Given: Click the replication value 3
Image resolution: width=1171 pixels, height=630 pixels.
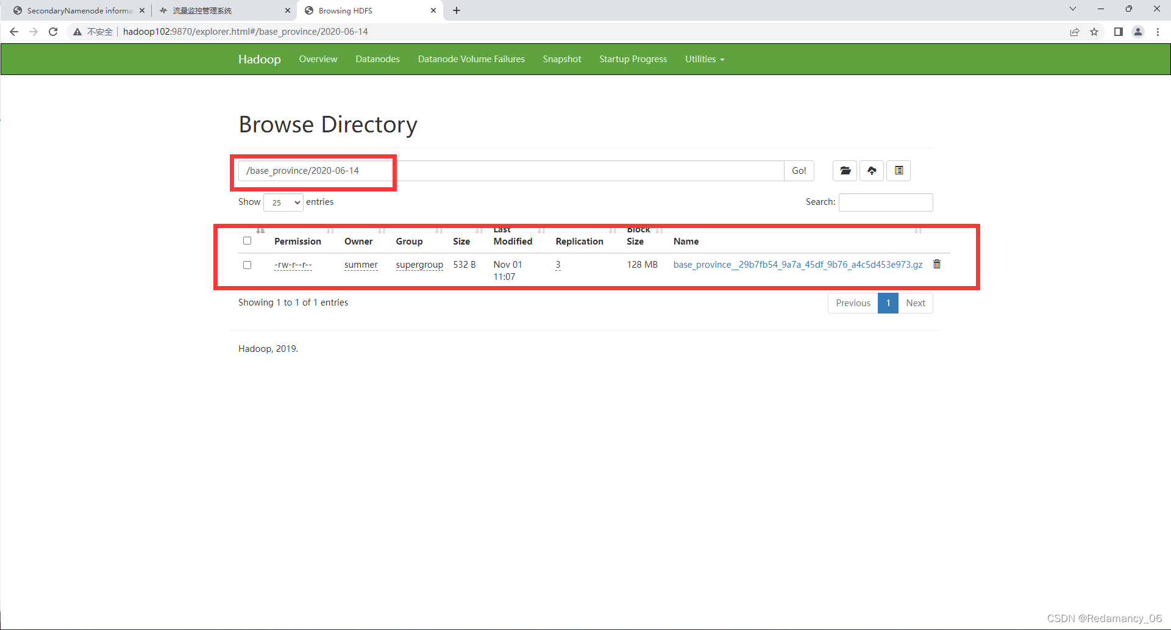Looking at the screenshot, I should (x=558, y=265).
